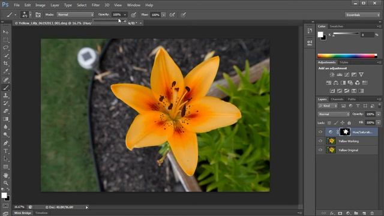
Task: Click the foreground color swatch in Color panel
Action: [x=320, y=35]
